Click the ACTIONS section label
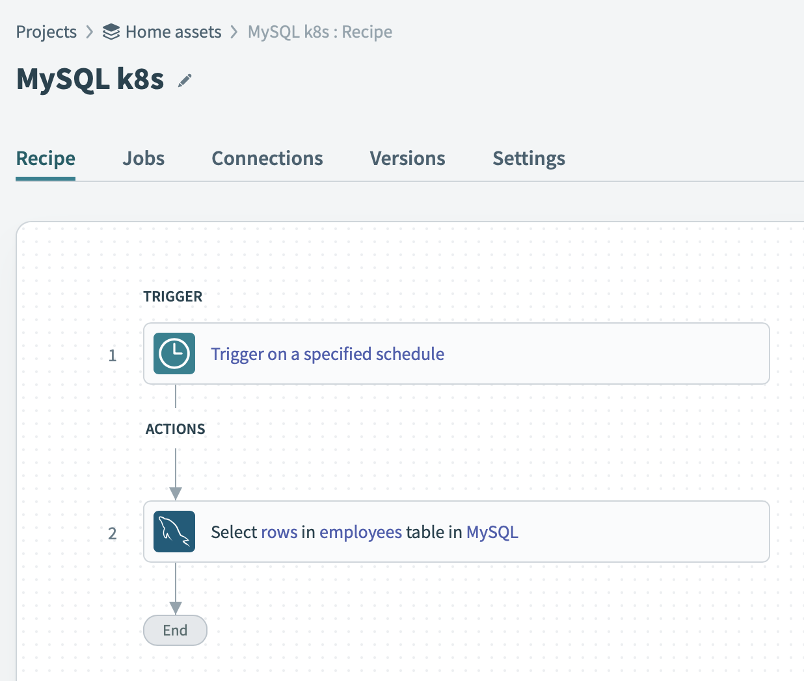The image size is (804, 681). 176,429
